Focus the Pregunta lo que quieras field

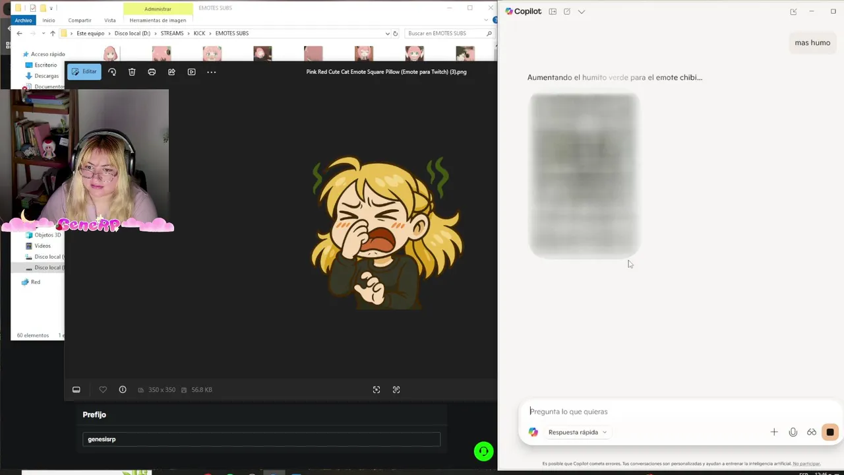tap(679, 411)
